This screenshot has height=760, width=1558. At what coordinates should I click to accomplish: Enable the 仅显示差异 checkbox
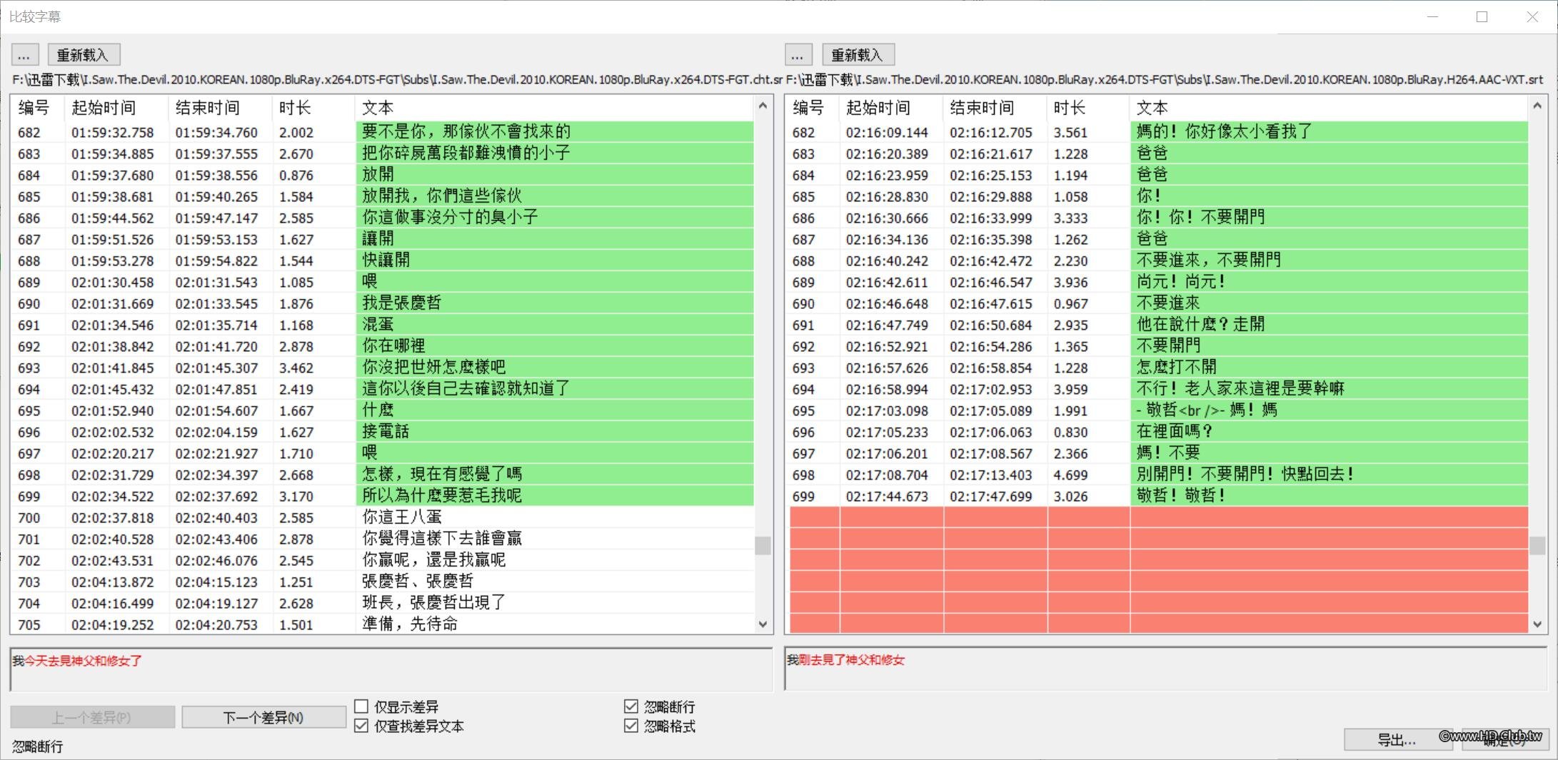point(361,706)
